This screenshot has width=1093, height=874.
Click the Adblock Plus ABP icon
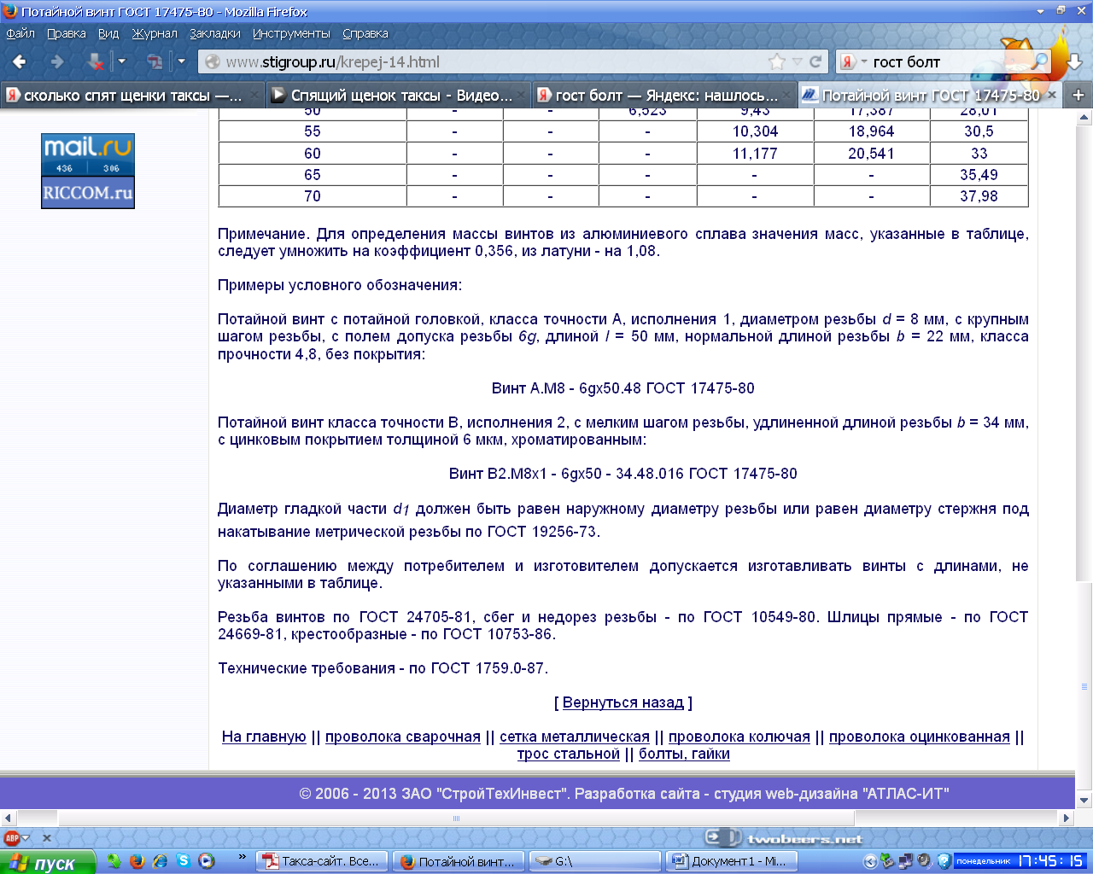(x=12, y=838)
